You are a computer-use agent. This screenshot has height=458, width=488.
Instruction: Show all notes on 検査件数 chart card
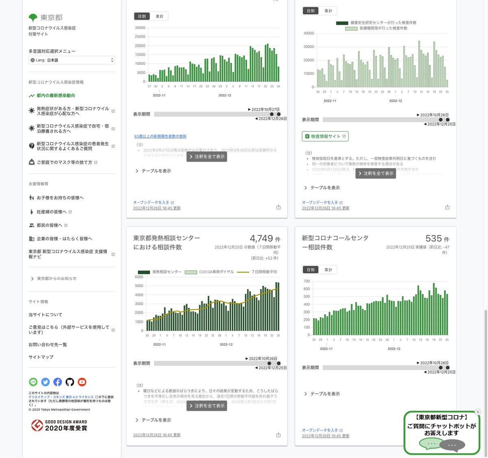[x=376, y=173]
